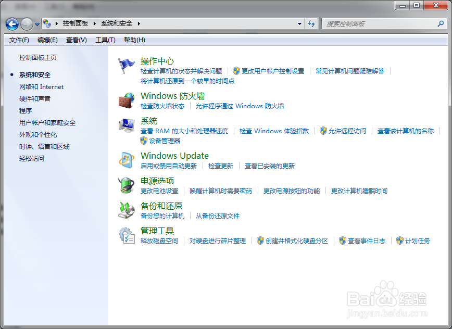Click the System computer monitor icon
This screenshot has width=452, height=329.
pyautogui.click(x=126, y=125)
